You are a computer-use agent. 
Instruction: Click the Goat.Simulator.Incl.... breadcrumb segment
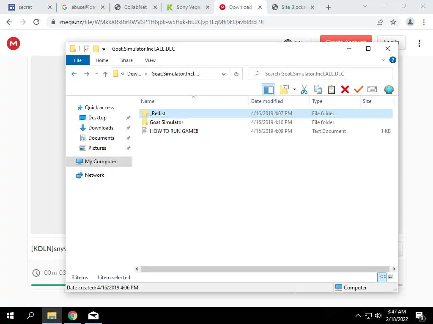click(x=175, y=74)
